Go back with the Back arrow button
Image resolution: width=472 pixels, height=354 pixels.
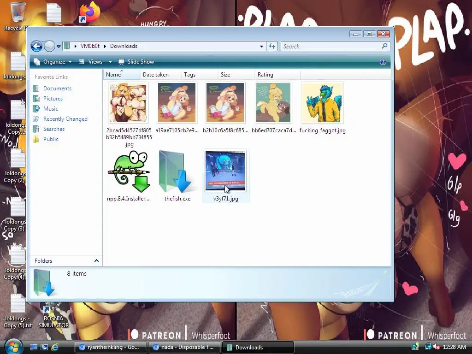coord(36,46)
